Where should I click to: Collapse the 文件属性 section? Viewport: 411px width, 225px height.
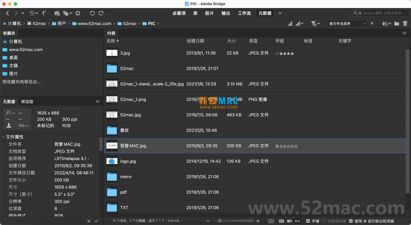(3, 137)
